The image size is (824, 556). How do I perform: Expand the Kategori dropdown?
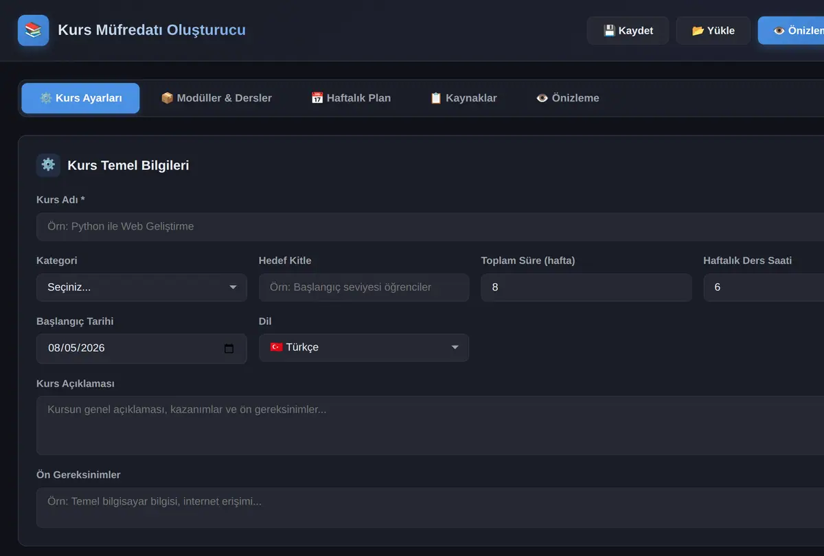[141, 287]
